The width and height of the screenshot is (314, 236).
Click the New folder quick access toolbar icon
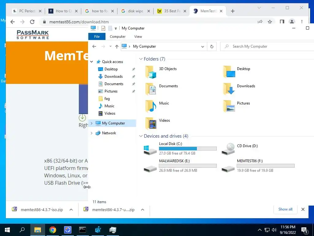pyautogui.click(x=110, y=28)
